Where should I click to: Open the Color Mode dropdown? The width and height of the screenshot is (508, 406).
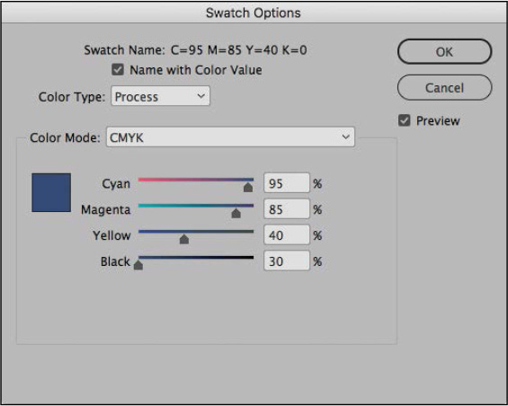click(230, 137)
